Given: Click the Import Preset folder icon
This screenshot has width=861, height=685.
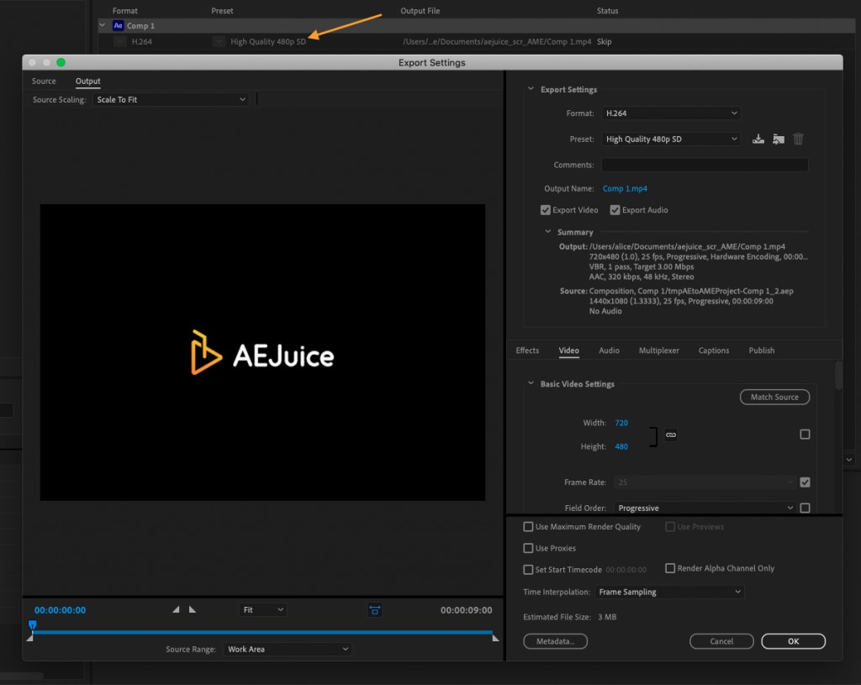Looking at the screenshot, I should point(778,139).
